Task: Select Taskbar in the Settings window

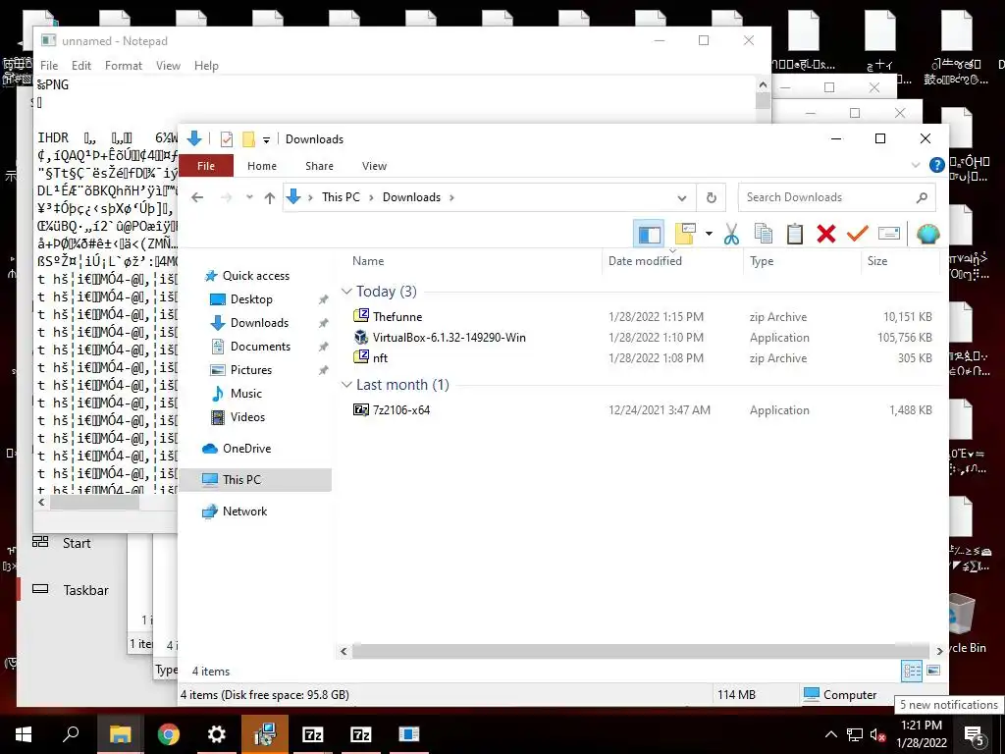Action: click(x=72, y=590)
